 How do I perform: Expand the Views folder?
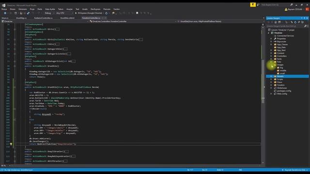271,82
